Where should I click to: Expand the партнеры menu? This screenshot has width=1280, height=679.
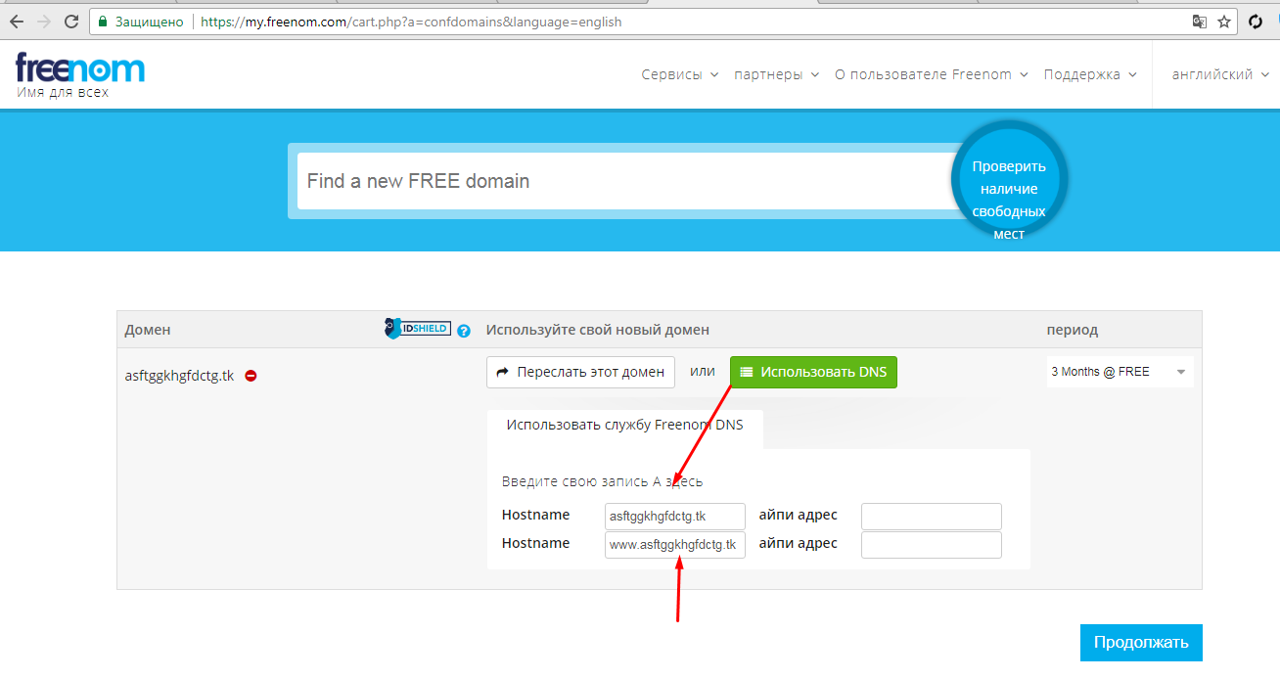[x=775, y=74]
